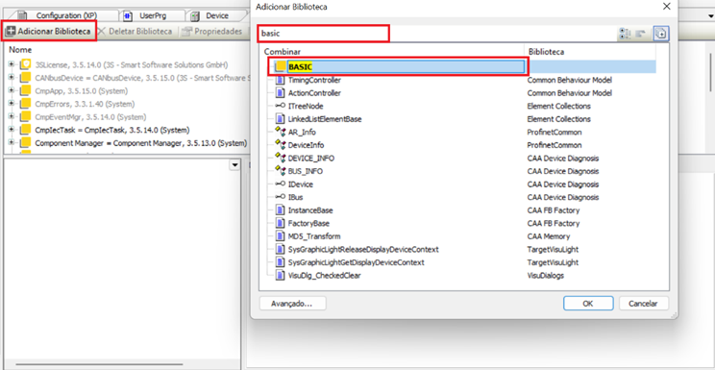715x370 pixels.
Task: Expand the CmpEventMgr library node
Action: tap(11, 116)
